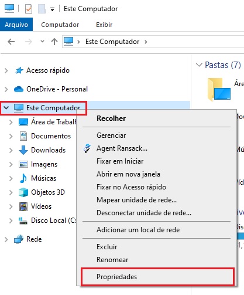The width and height of the screenshot is (244, 295).
Task: Click the Objetos 3D cube icon
Action: tap(23, 192)
